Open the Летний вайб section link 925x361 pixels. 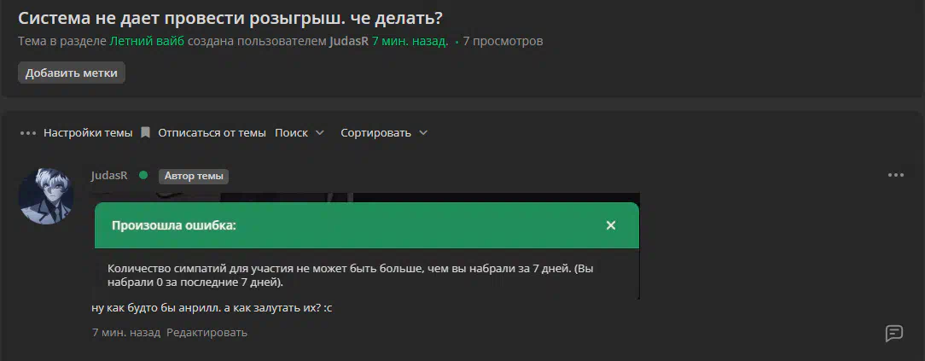[x=147, y=41]
